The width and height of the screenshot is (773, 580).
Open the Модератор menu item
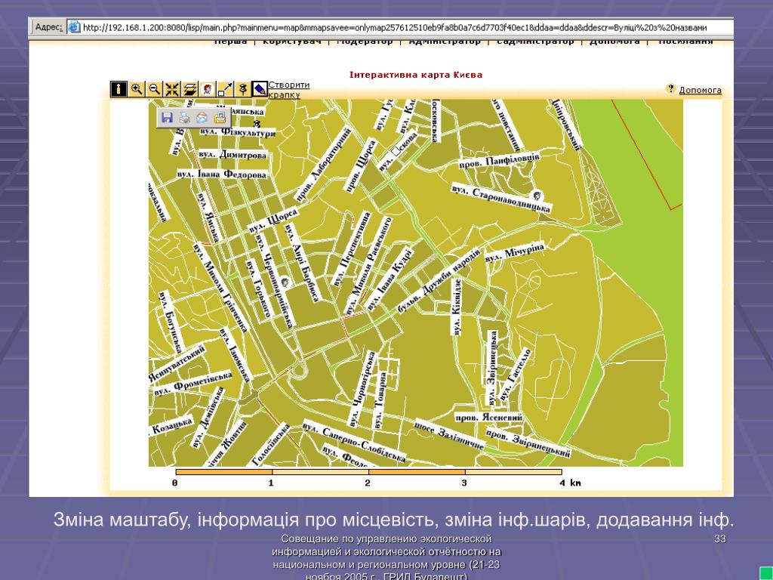tap(365, 42)
